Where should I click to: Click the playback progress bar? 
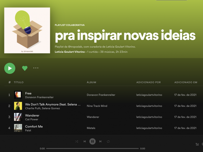click(x=92, y=148)
